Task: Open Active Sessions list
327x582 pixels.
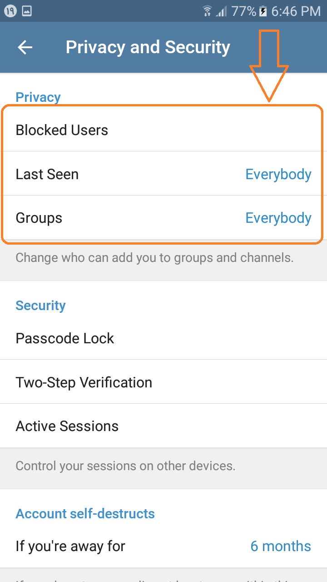Action: click(67, 426)
